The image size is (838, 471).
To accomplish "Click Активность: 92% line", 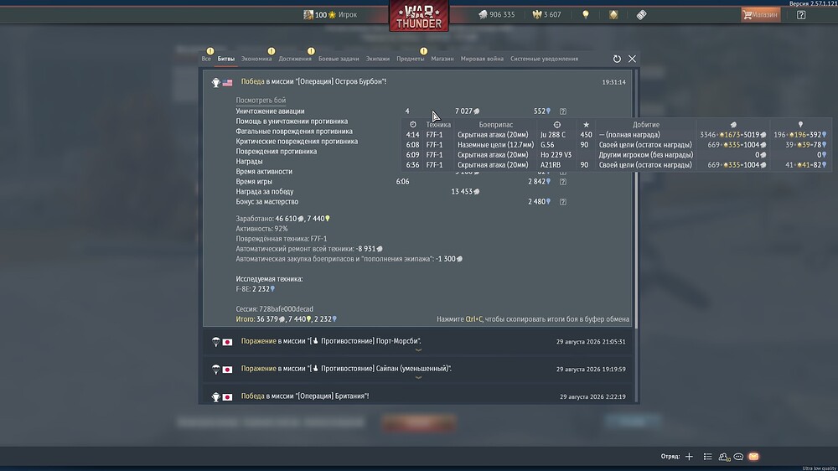I will tap(261, 229).
